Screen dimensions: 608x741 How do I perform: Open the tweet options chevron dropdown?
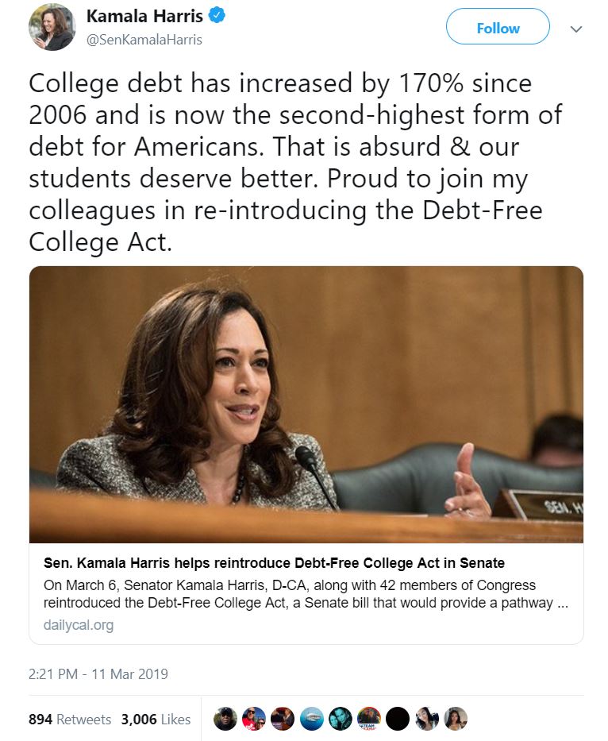[576, 29]
